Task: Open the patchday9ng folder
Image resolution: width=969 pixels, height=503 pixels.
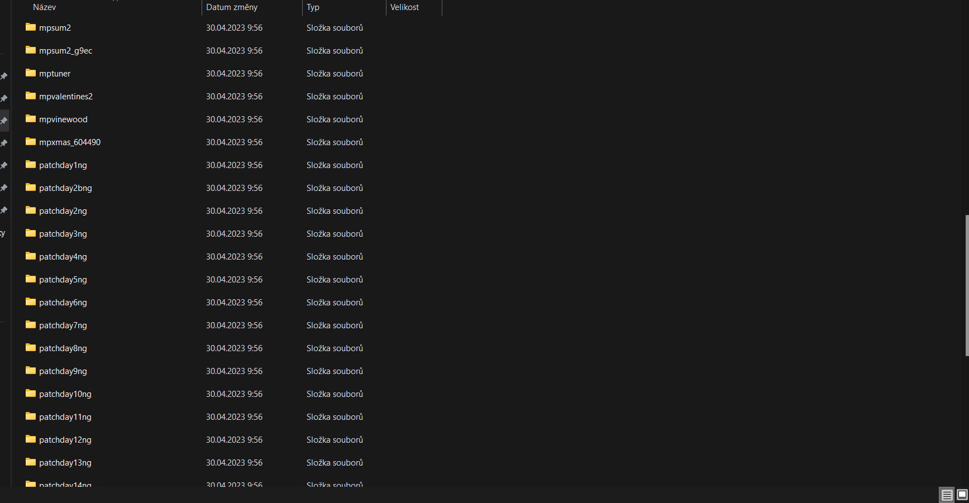Action: [x=63, y=371]
